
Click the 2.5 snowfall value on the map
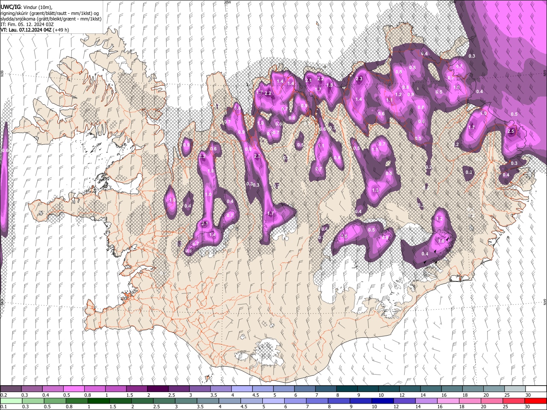click(511, 132)
